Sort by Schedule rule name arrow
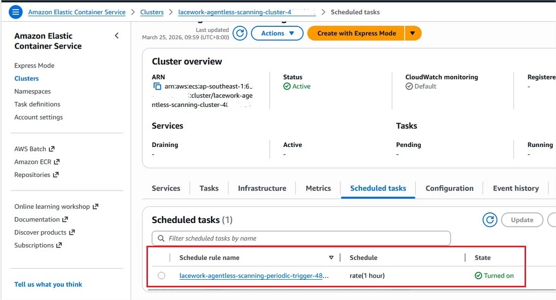The height and width of the screenshot is (300, 556). pyautogui.click(x=331, y=258)
